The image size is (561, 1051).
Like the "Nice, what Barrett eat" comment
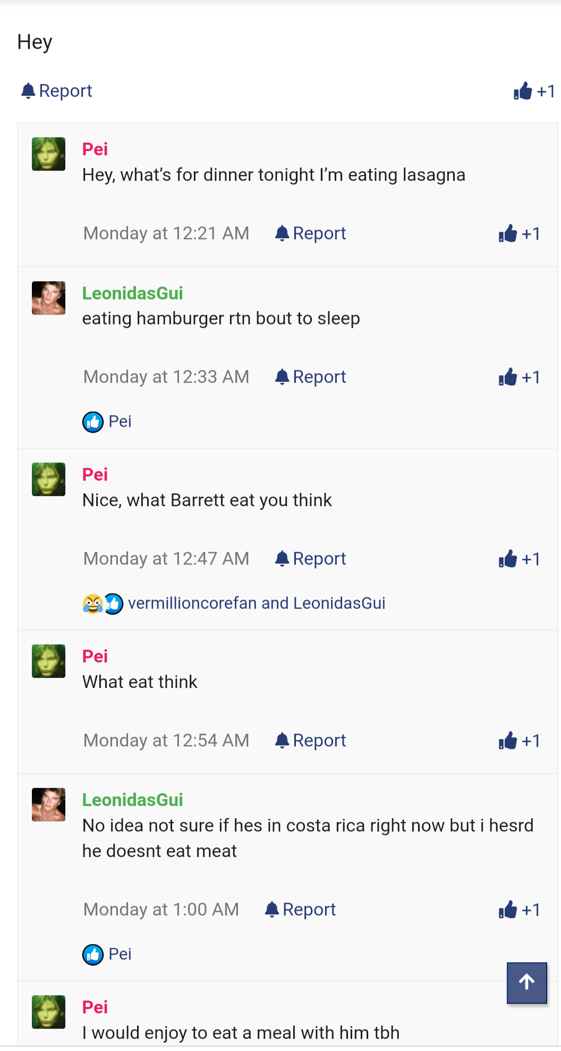(519, 559)
